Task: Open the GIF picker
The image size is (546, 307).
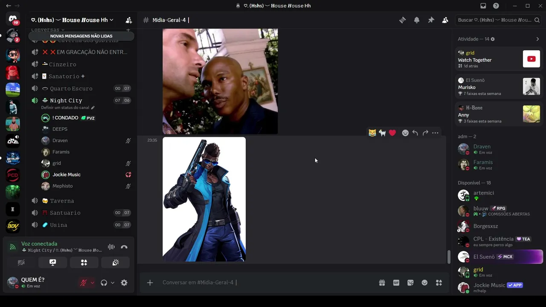Action: (396, 283)
